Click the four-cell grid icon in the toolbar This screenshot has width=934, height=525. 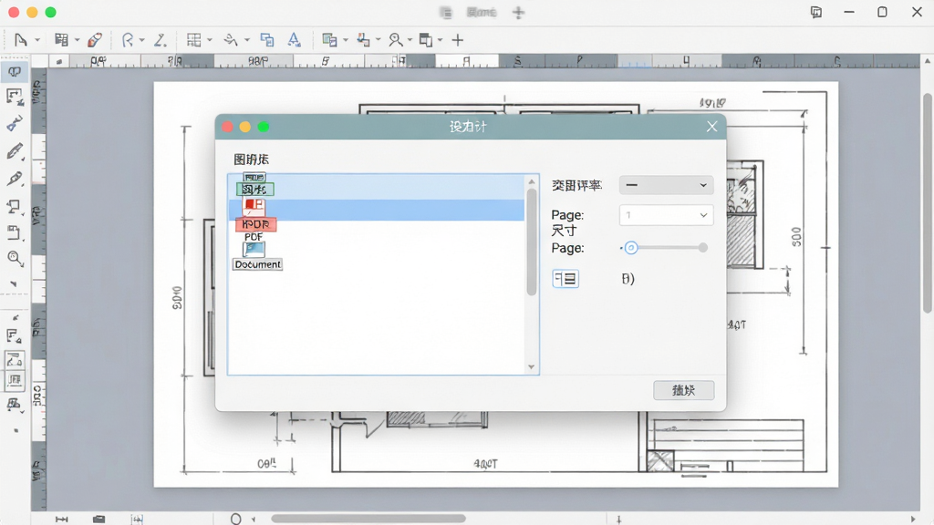(193, 40)
